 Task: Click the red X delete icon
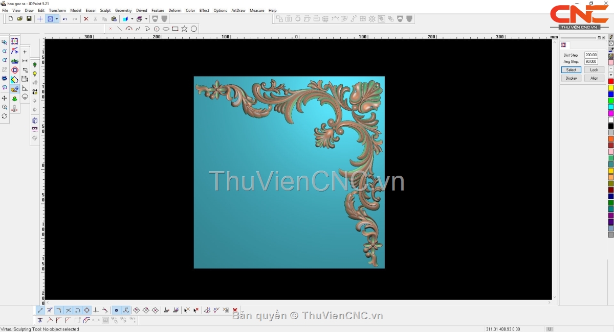pos(86,19)
